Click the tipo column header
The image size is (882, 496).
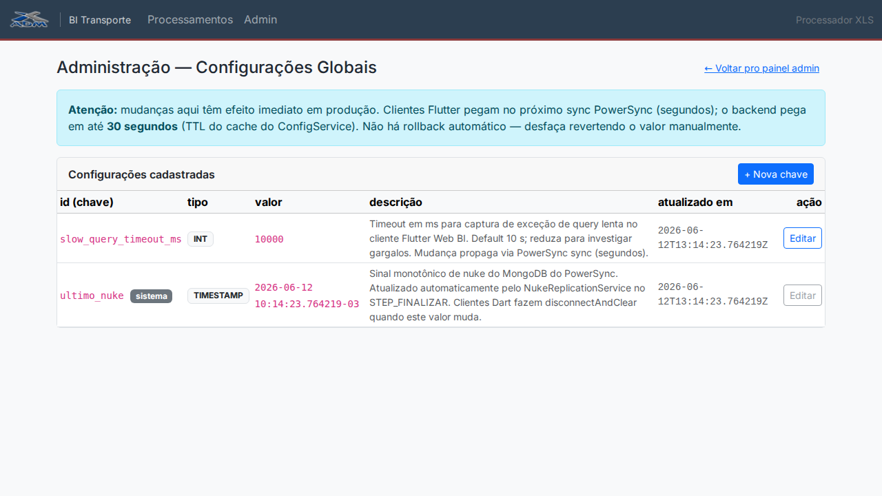pyautogui.click(x=198, y=202)
